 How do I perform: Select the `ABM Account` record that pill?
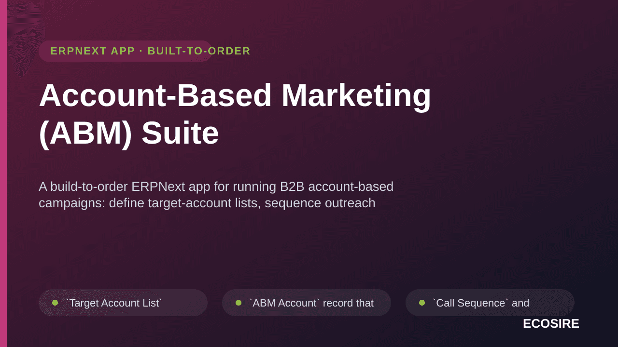(307, 303)
